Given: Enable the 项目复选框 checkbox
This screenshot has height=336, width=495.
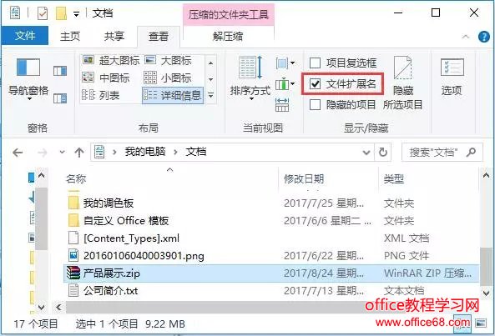Looking at the screenshot, I should 315,63.
